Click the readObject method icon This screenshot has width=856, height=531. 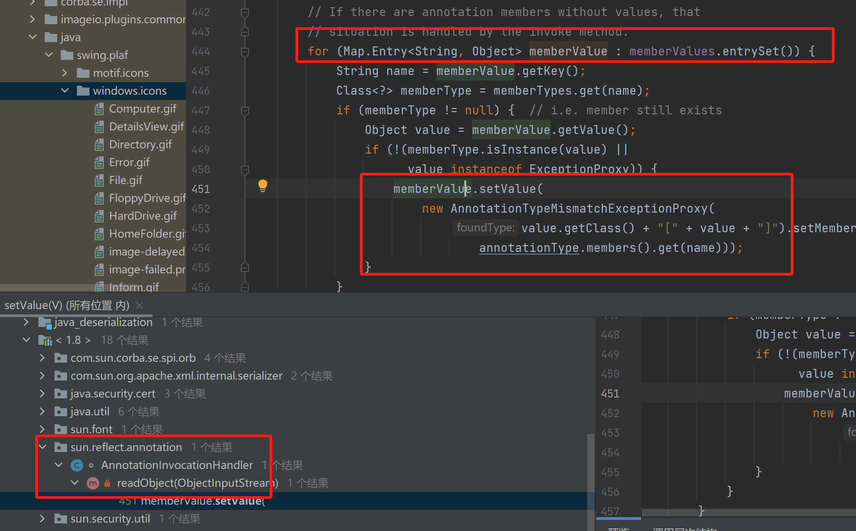tap(93, 483)
